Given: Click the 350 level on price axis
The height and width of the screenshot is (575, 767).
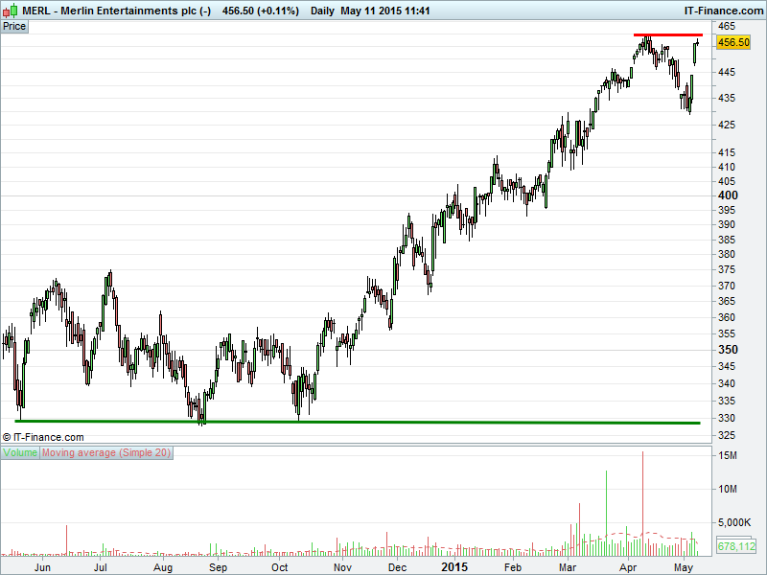Looking at the screenshot, I should (x=728, y=350).
